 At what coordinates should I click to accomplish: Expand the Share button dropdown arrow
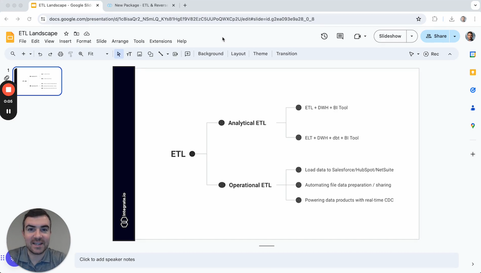tap(455, 36)
